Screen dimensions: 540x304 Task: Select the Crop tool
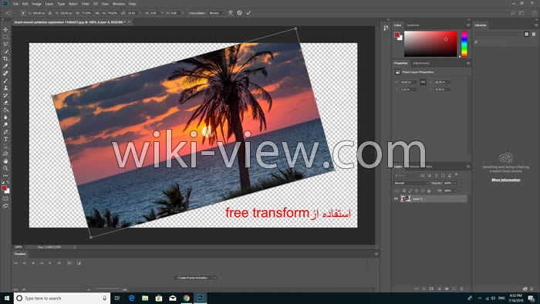(5, 59)
